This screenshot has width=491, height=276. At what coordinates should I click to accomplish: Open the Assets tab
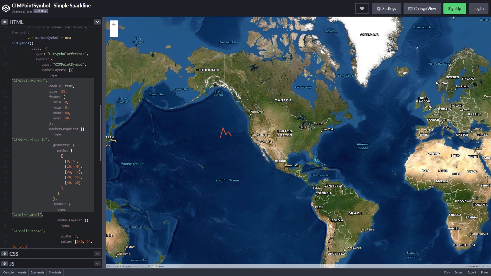(x=22, y=272)
